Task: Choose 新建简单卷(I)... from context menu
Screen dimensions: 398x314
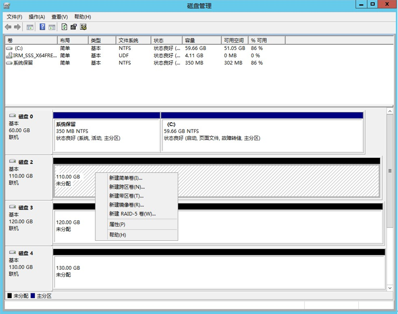Action: point(137,178)
